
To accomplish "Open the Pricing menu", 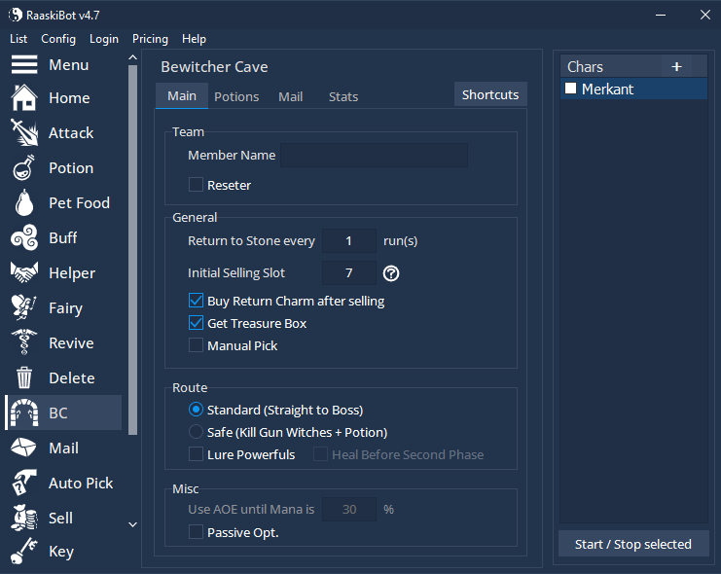I will (151, 39).
